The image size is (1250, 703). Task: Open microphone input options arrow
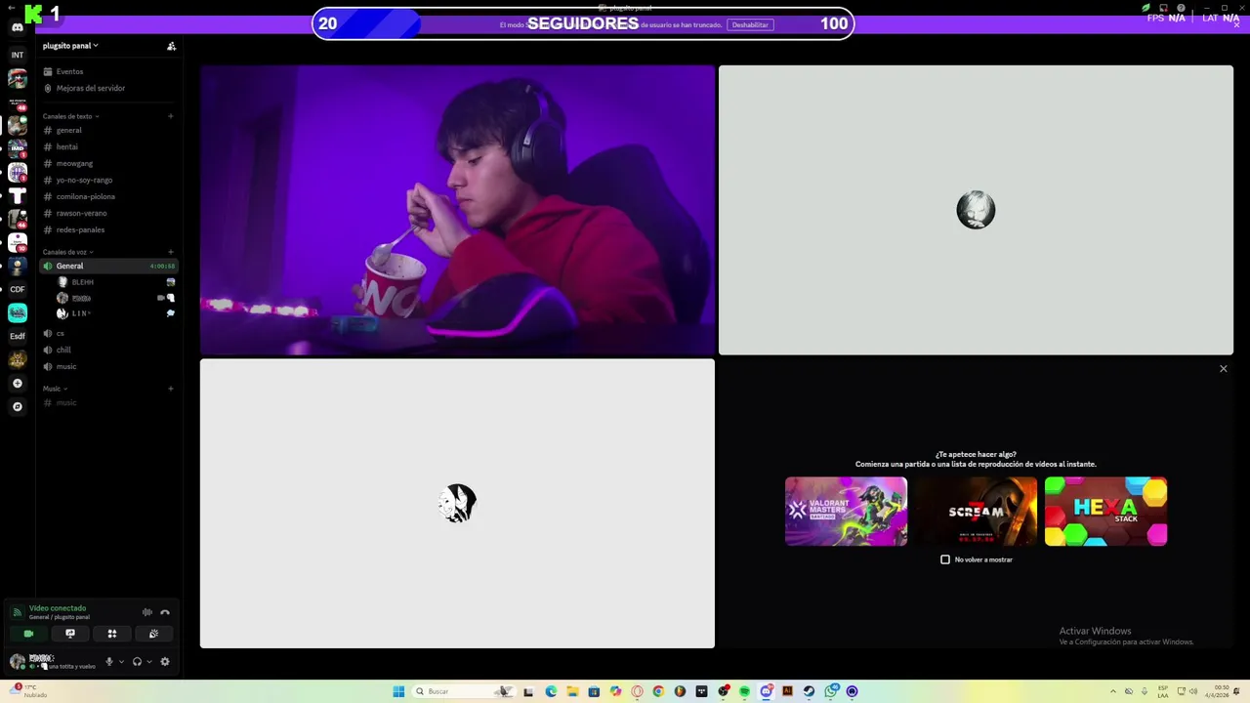121,661
